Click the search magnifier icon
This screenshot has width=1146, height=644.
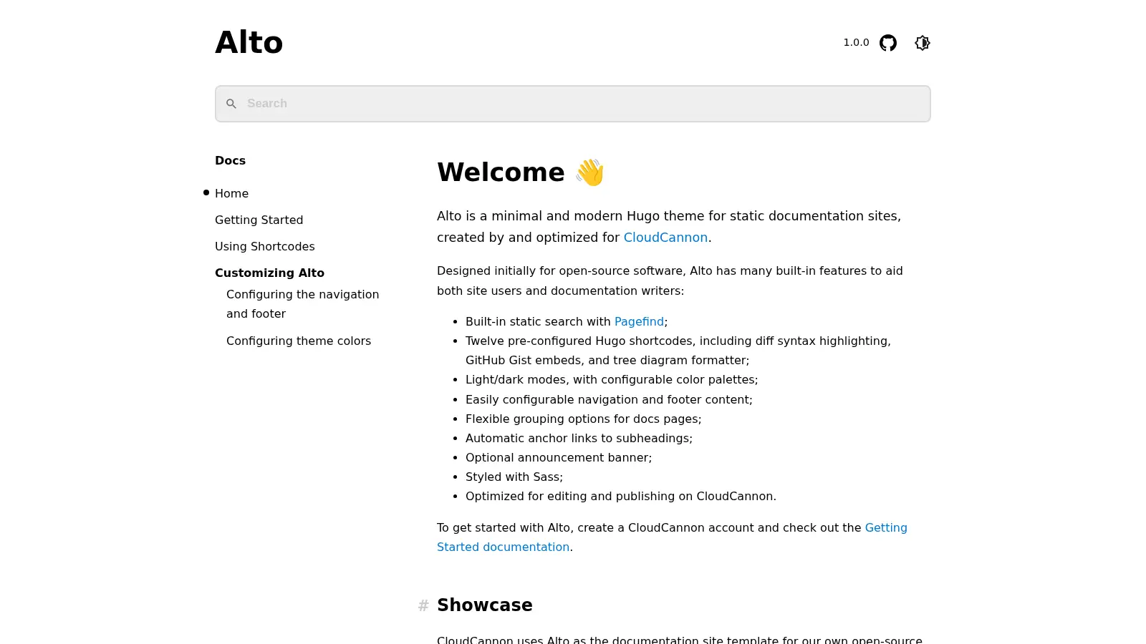coord(231,104)
